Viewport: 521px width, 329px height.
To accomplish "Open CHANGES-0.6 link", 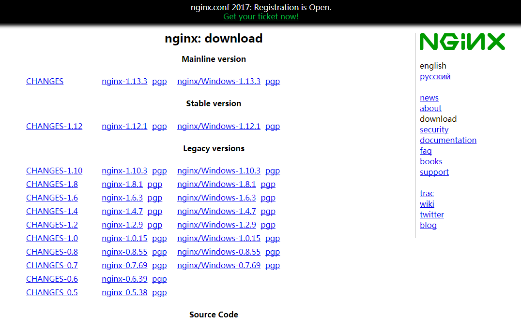I will coord(52,280).
